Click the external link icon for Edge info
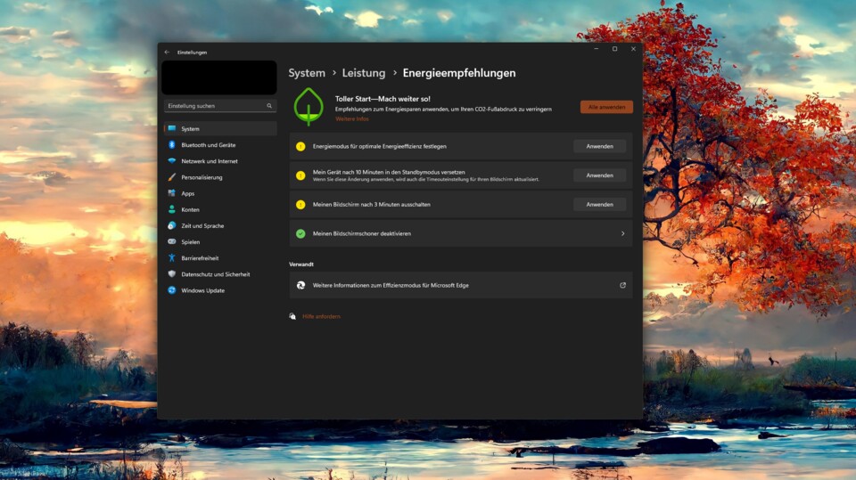The image size is (856, 480). point(622,285)
